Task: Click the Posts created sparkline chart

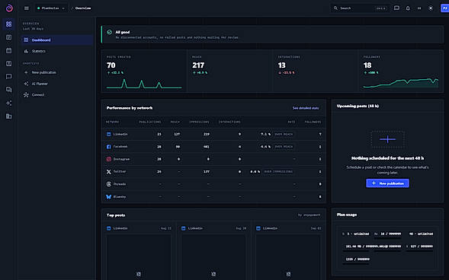Action: click(144, 84)
